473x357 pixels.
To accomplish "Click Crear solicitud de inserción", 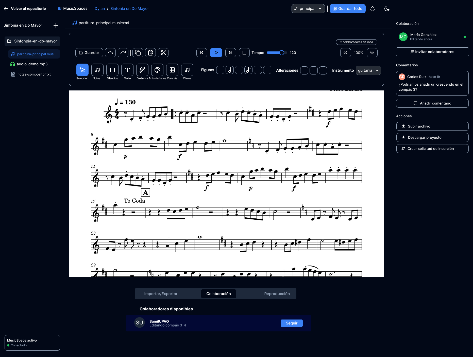I will pos(432,148).
